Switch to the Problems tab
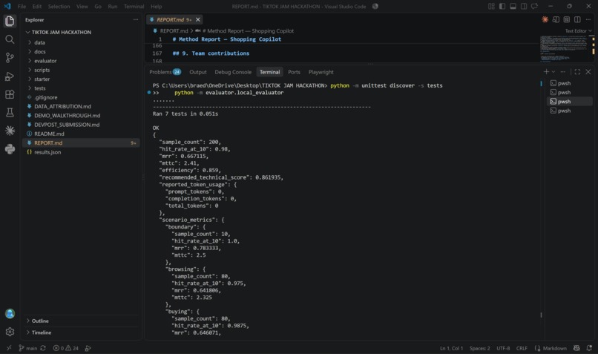 [x=165, y=72]
